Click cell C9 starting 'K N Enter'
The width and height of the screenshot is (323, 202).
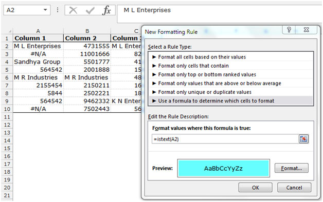point(127,101)
